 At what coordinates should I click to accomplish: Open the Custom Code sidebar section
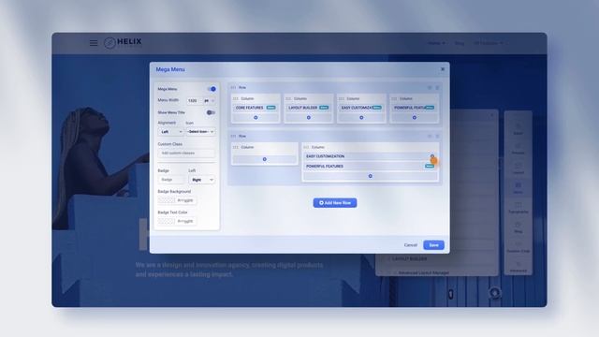pos(518,247)
